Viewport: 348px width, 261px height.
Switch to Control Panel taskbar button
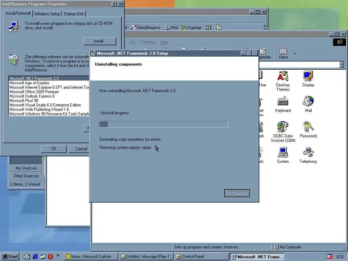click(202, 257)
